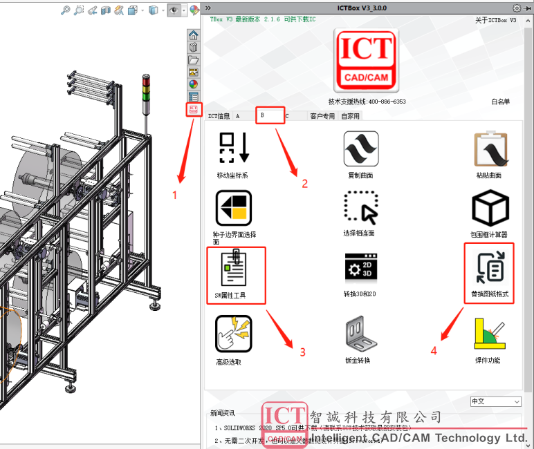This screenshot has width=534, height=449.
Task: Expand the Display Style dropdown arrow
Action: 163,10
